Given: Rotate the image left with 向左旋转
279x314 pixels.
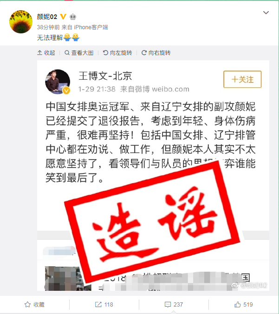Looking at the screenshot, I should click(x=117, y=53).
